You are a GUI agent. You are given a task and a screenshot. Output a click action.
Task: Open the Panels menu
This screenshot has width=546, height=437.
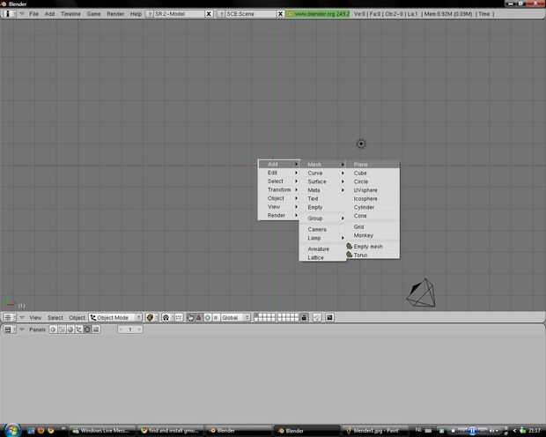pos(37,330)
